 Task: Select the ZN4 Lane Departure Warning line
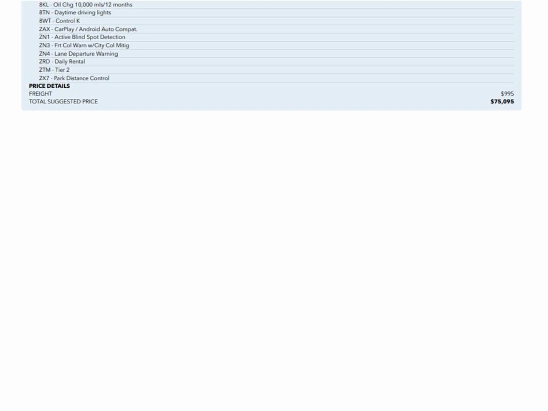pyautogui.click(x=78, y=54)
